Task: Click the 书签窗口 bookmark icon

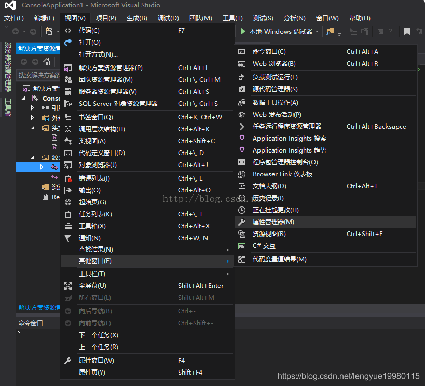Action: (68, 117)
